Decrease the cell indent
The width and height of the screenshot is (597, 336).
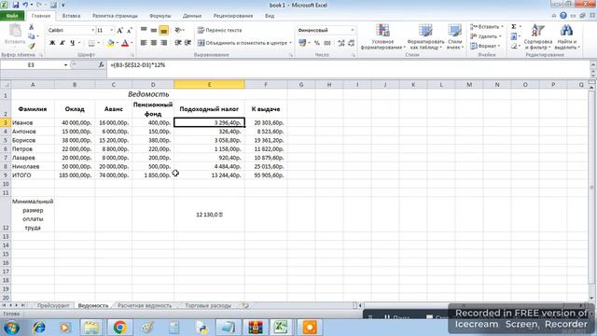178,43
